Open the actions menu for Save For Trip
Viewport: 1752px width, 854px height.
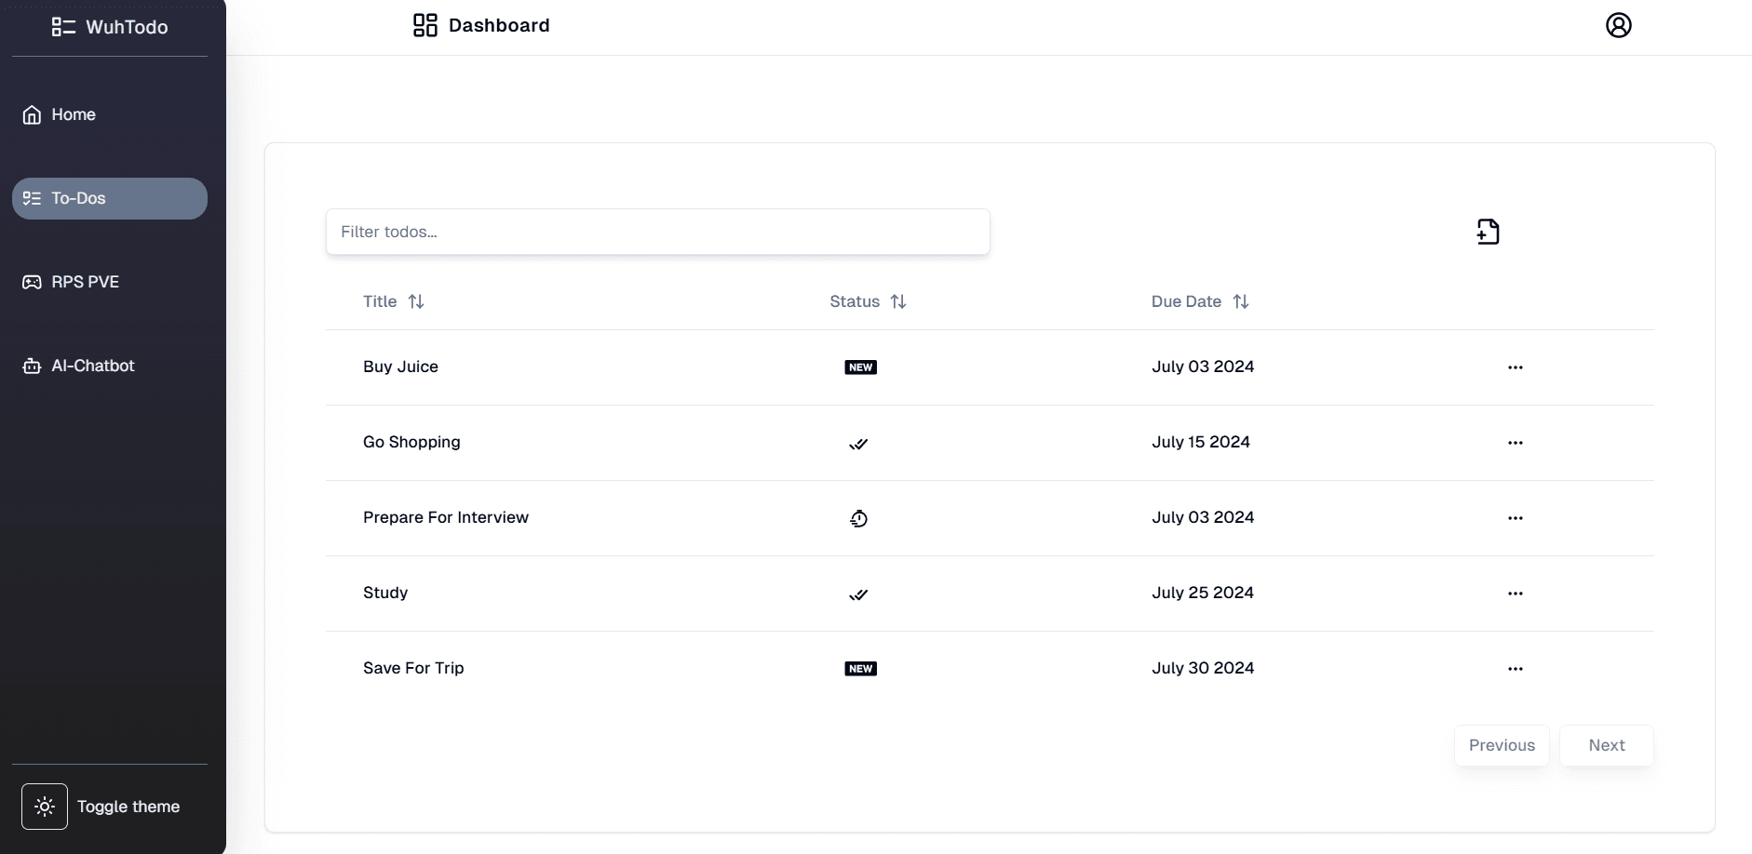[1516, 668]
